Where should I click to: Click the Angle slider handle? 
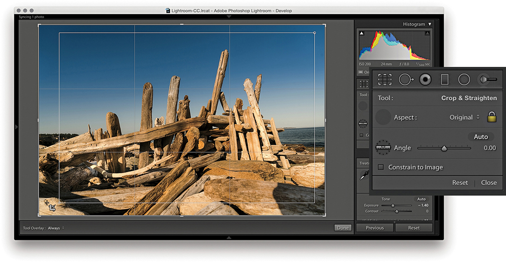point(444,149)
